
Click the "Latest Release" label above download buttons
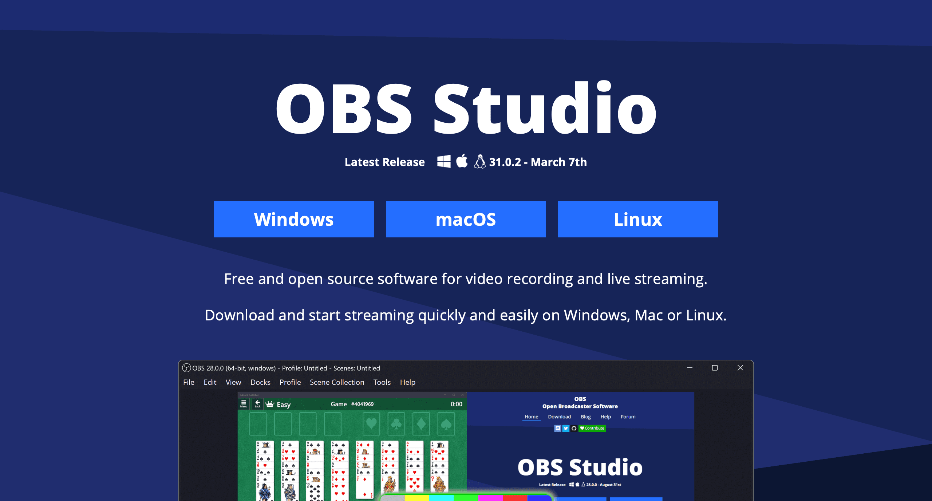pos(384,162)
